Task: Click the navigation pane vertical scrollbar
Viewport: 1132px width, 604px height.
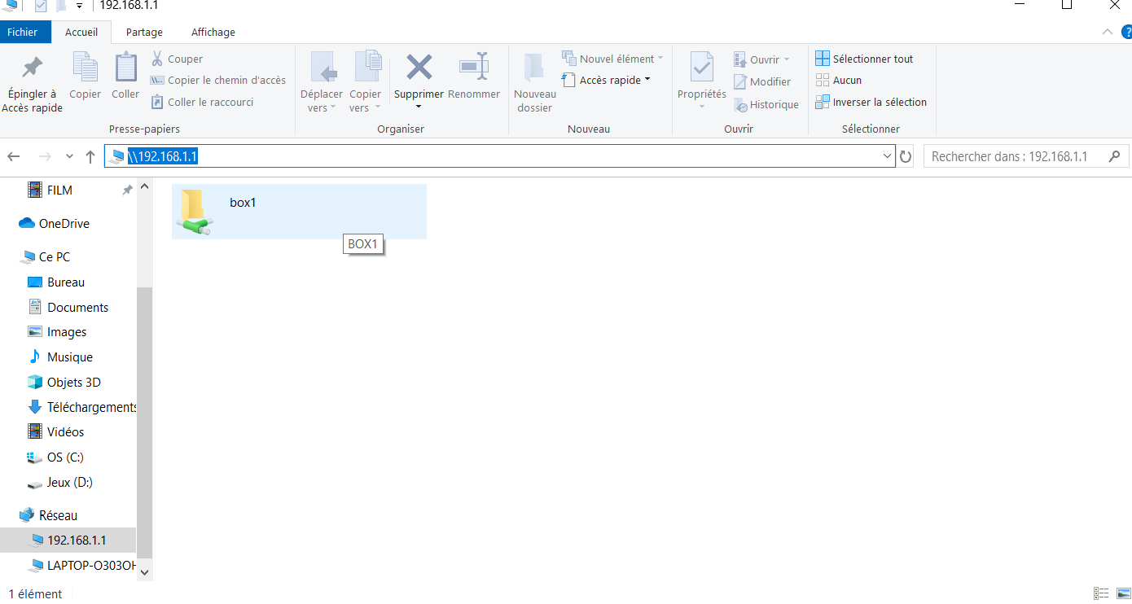Action: (x=144, y=407)
